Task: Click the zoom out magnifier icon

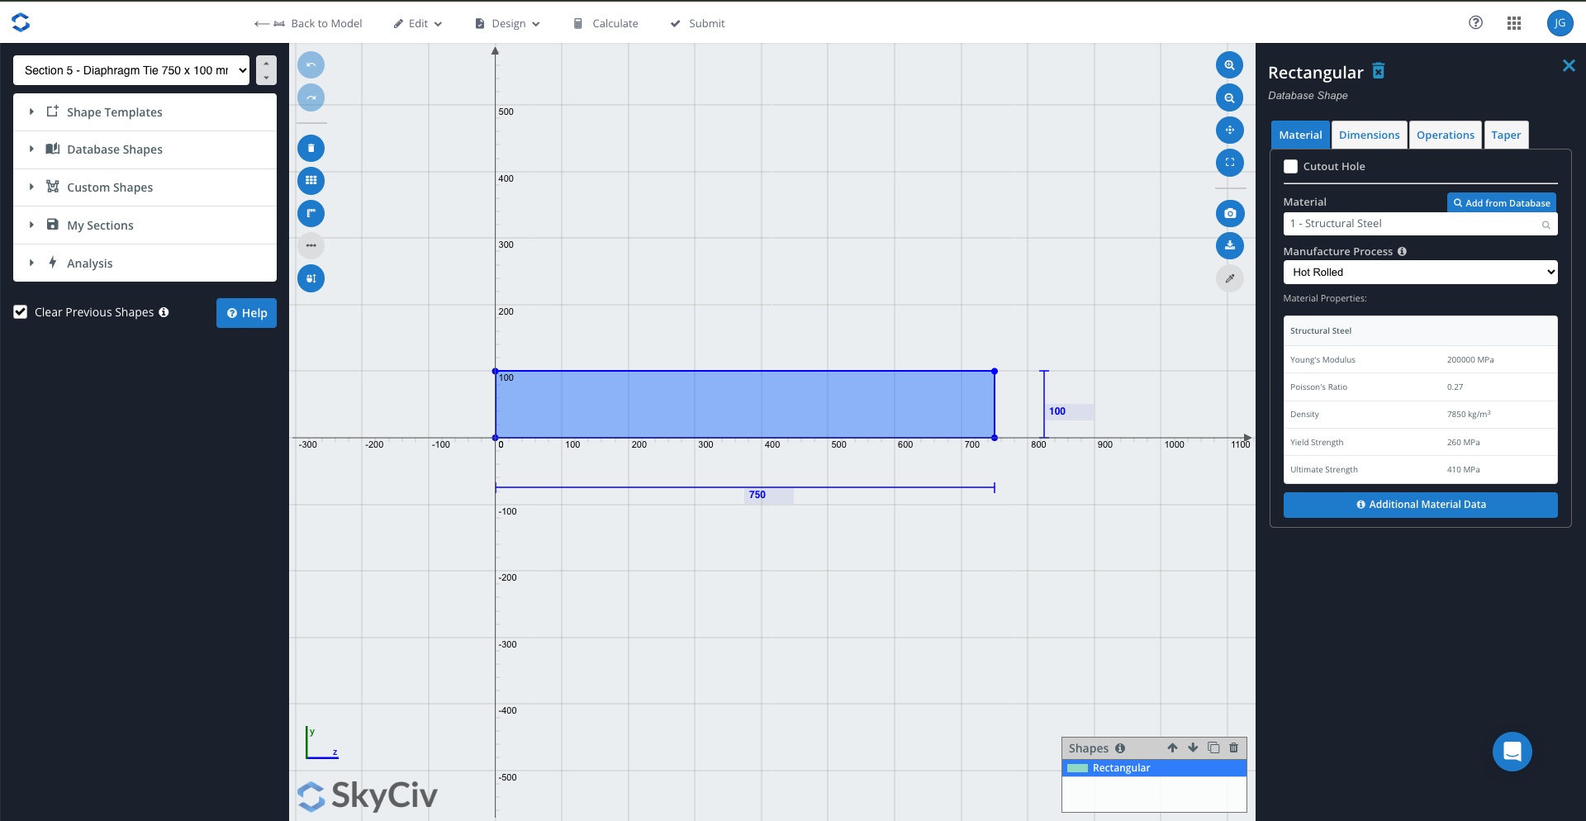Action: click(x=1229, y=98)
